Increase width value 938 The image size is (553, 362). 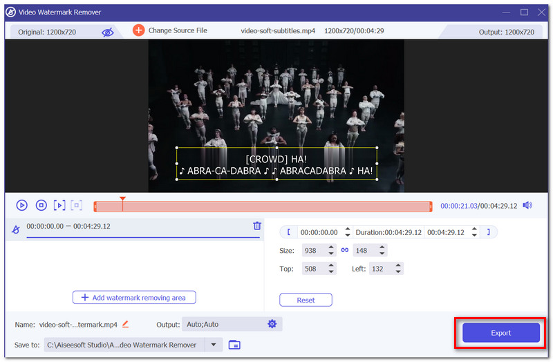coord(331,247)
